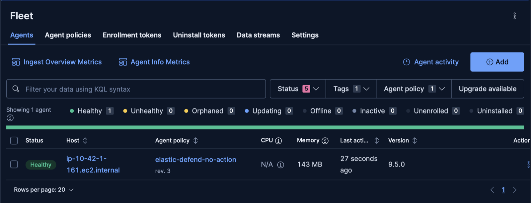This screenshot has width=531, height=203.
Task: Click the 27 seconds ago last activity cell
Action: point(359,165)
